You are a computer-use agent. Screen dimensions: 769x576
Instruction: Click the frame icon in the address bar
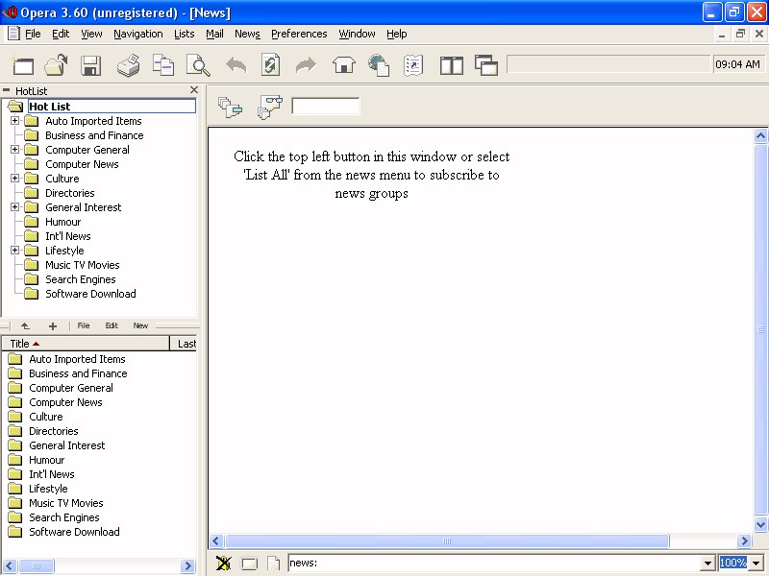(x=249, y=564)
